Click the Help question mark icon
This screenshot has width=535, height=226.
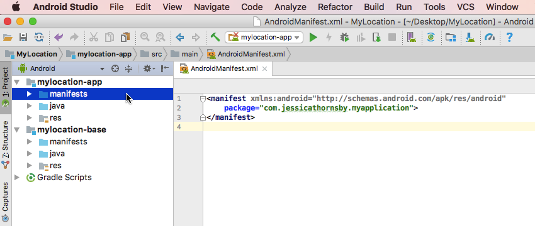click(x=509, y=37)
